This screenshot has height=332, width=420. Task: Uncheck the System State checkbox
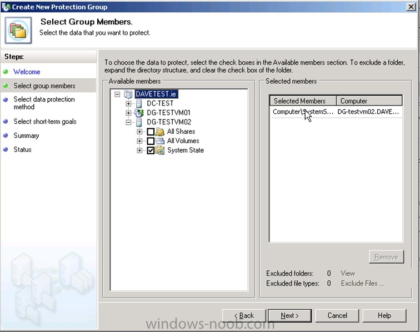151,150
